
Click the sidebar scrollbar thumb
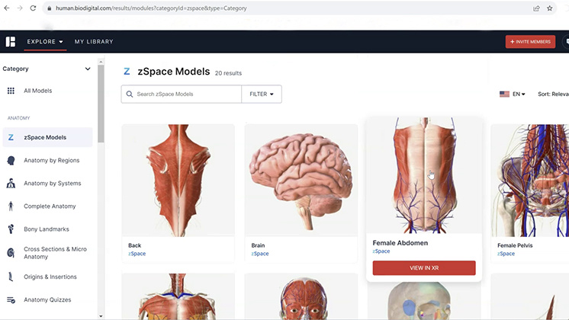point(101,104)
